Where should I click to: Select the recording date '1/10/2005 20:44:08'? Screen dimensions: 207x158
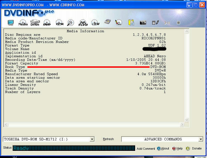pyautogui.click(x=146, y=60)
